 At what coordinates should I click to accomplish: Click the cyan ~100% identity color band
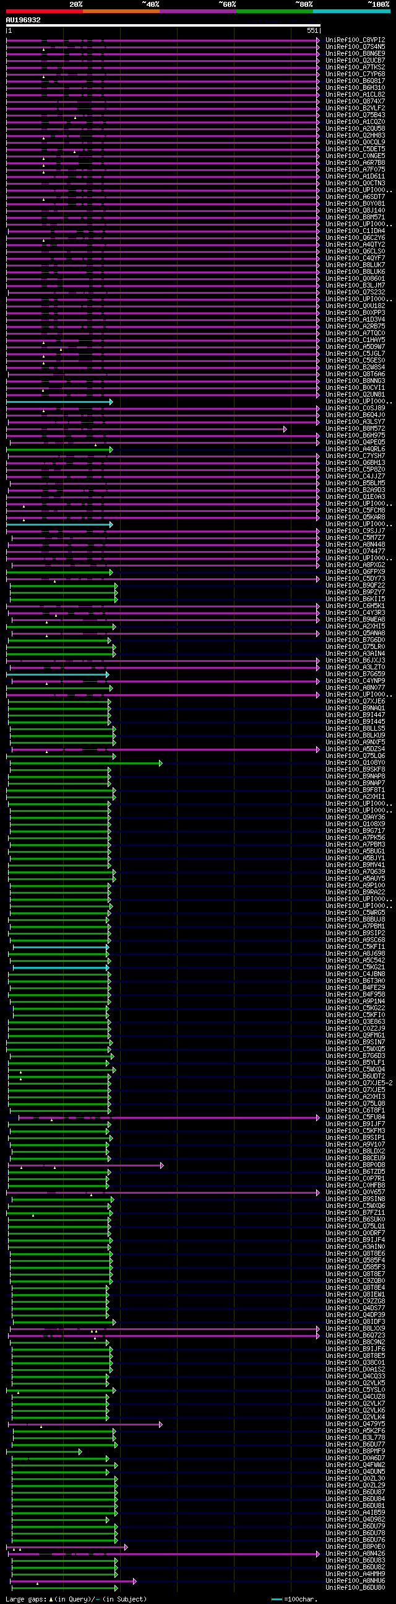[351, 11]
